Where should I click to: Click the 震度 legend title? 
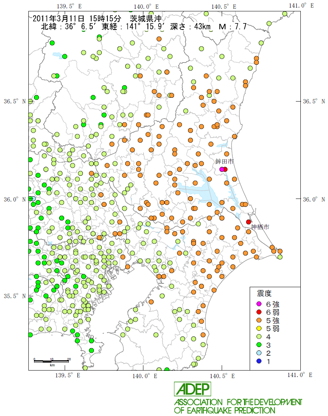[x=264, y=293]
